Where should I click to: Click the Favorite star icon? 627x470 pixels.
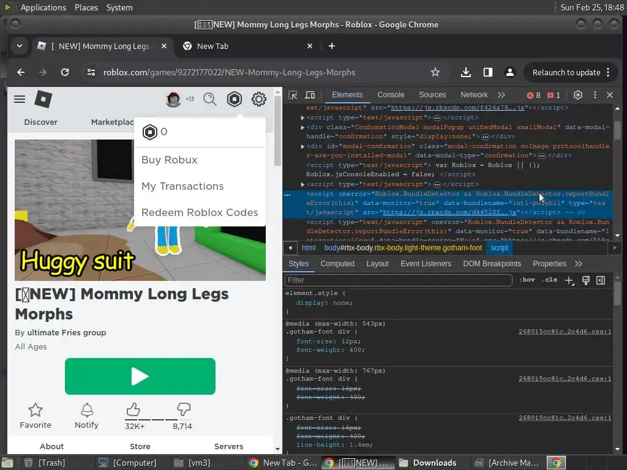36,410
